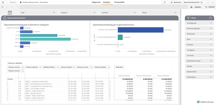Search within Debiteur (factu... dimension
This screenshot has width=216, height=105.
(58, 67)
